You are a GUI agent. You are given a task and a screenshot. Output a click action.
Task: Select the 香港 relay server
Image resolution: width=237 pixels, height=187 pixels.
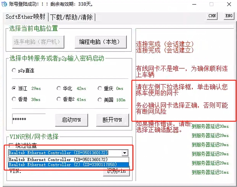(x=14, y=99)
